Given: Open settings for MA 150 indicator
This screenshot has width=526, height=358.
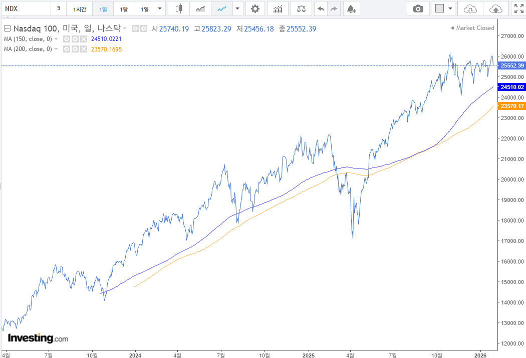Looking at the screenshot, I should (x=75, y=39).
